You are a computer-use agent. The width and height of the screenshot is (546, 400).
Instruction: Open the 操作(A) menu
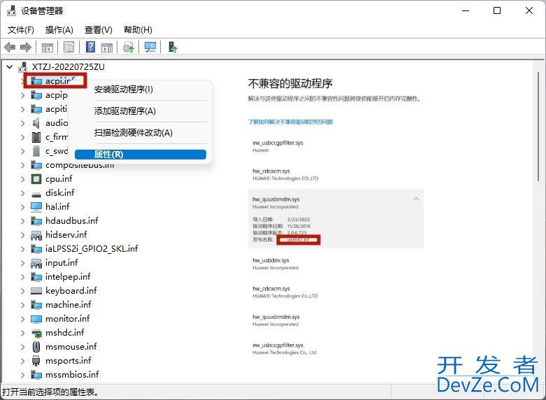59,30
